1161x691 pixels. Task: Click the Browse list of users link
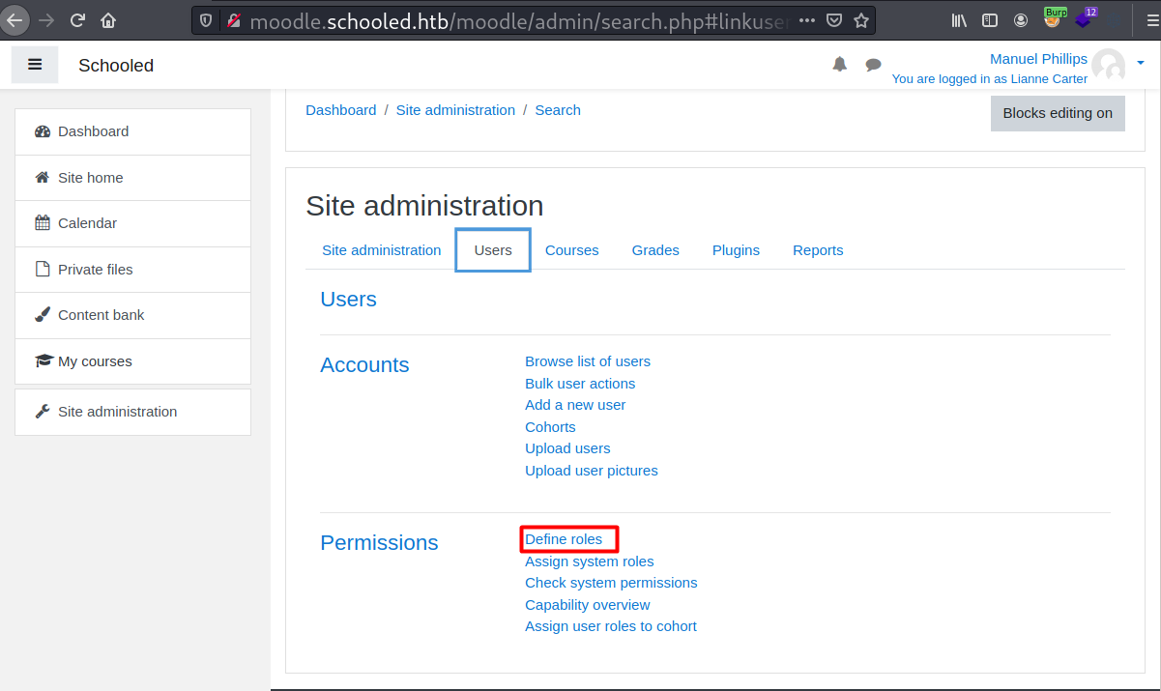click(x=588, y=361)
